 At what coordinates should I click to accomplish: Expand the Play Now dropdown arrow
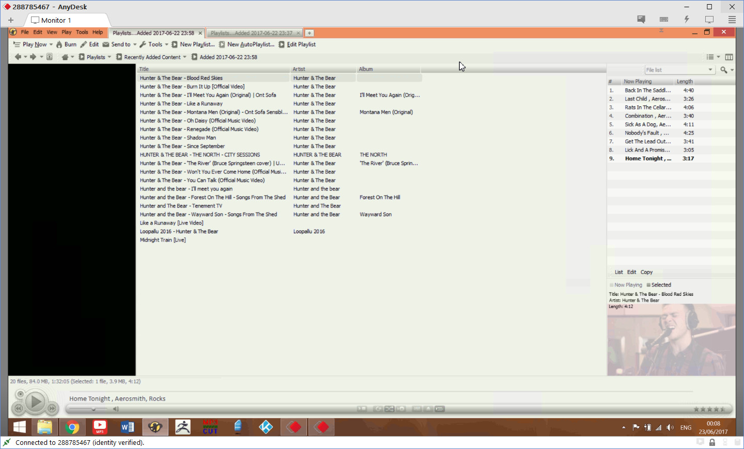(51, 44)
